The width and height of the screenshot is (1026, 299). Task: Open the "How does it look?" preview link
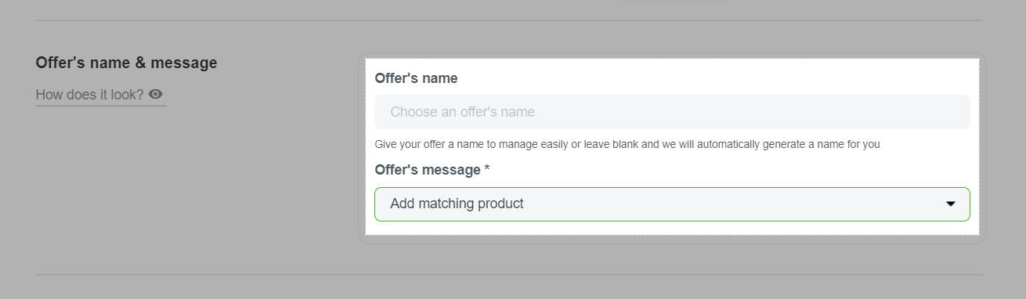point(100,95)
